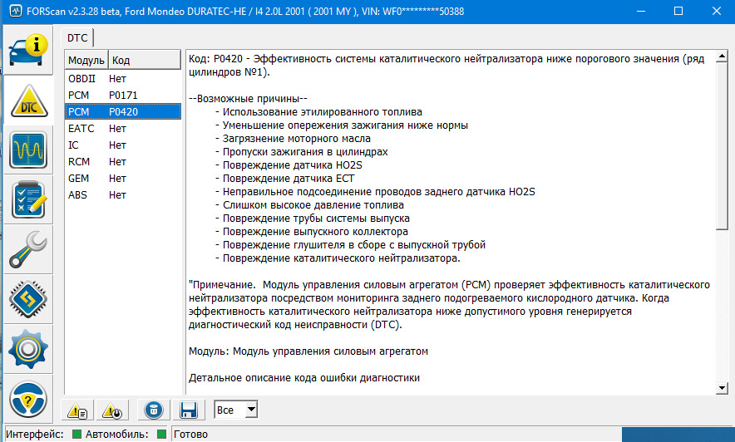Open the wrench service procedures section
This screenshot has width=735, height=442.
28,249
